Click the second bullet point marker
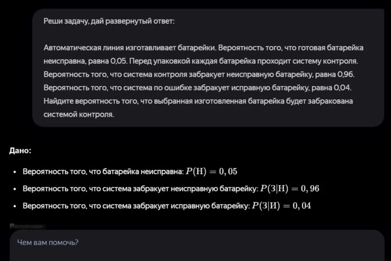This screenshot has width=391, height=261. pos(15,189)
